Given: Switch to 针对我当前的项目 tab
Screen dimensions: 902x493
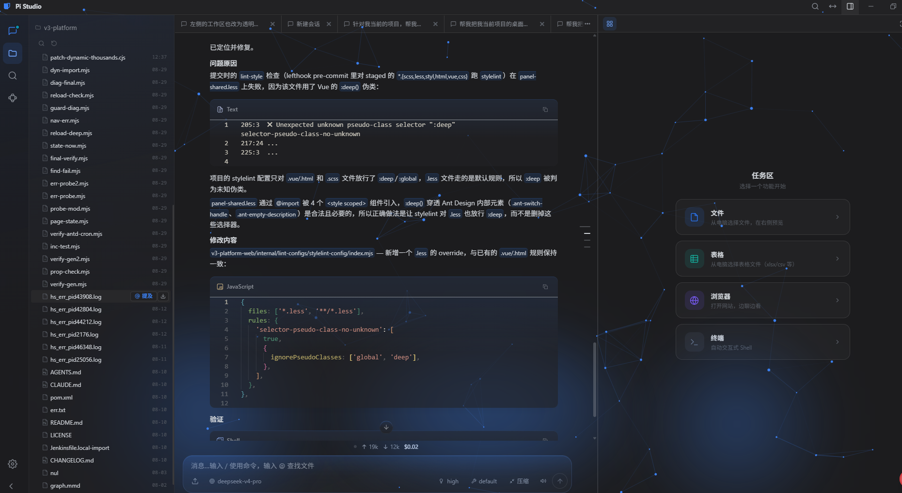Looking at the screenshot, I should (x=387, y=24).
